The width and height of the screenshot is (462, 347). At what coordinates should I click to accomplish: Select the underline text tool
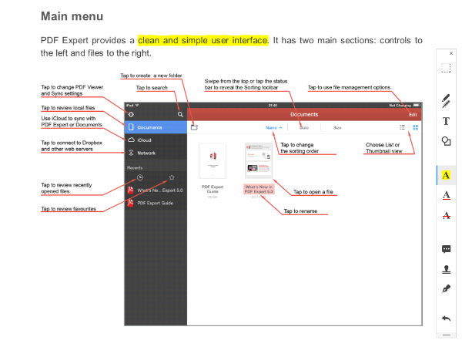446,195
